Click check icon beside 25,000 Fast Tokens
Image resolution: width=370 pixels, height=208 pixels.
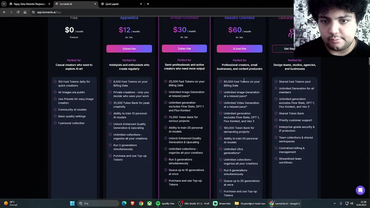pyautogui.click(x=166, y=81)
